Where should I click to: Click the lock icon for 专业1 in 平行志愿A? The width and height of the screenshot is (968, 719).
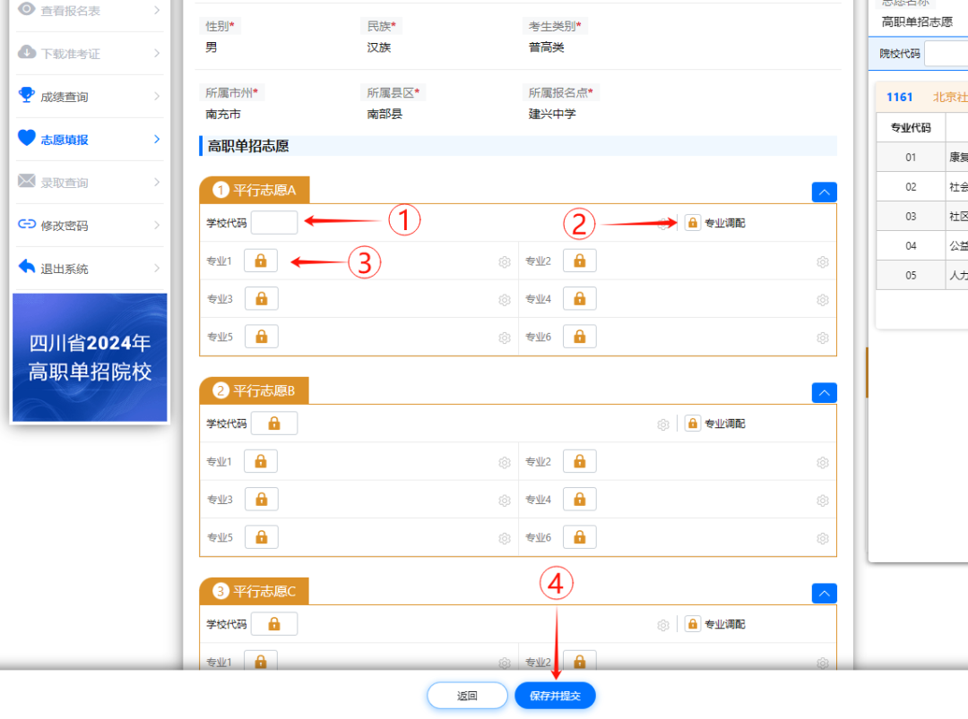[x=261, y=261]
